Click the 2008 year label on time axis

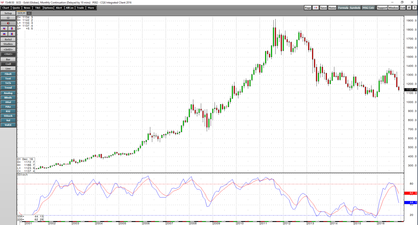[192, 223]
